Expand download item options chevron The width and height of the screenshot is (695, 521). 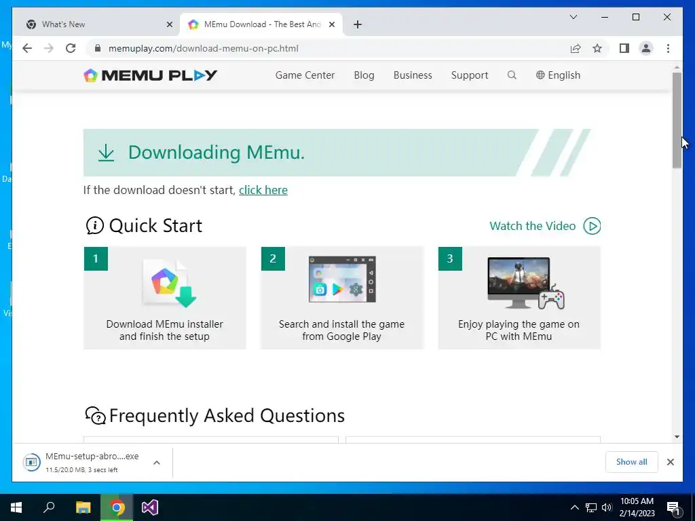(157, 463)
